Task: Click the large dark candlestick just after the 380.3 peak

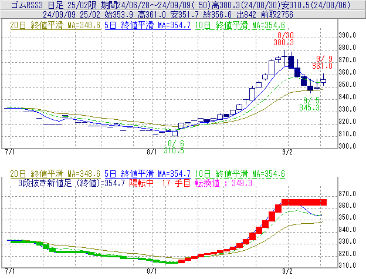Action: pos(291,62)
